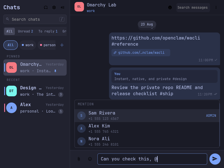Jump to quoted You reply message
Screen dimensions: 224x168
click(164, 76)
